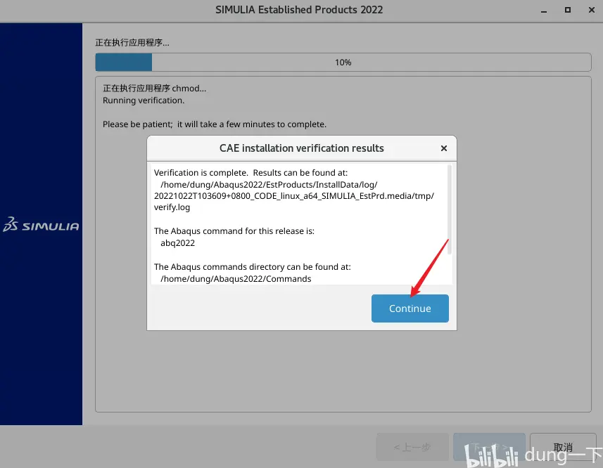Click the 20221022T103609+0800_CODE_linux_a64 path line
The image size is (603, 468).
pos(294,196)
